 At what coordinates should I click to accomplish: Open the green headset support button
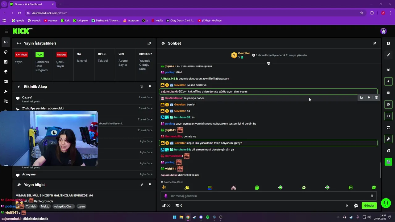[x=386, y=203]
